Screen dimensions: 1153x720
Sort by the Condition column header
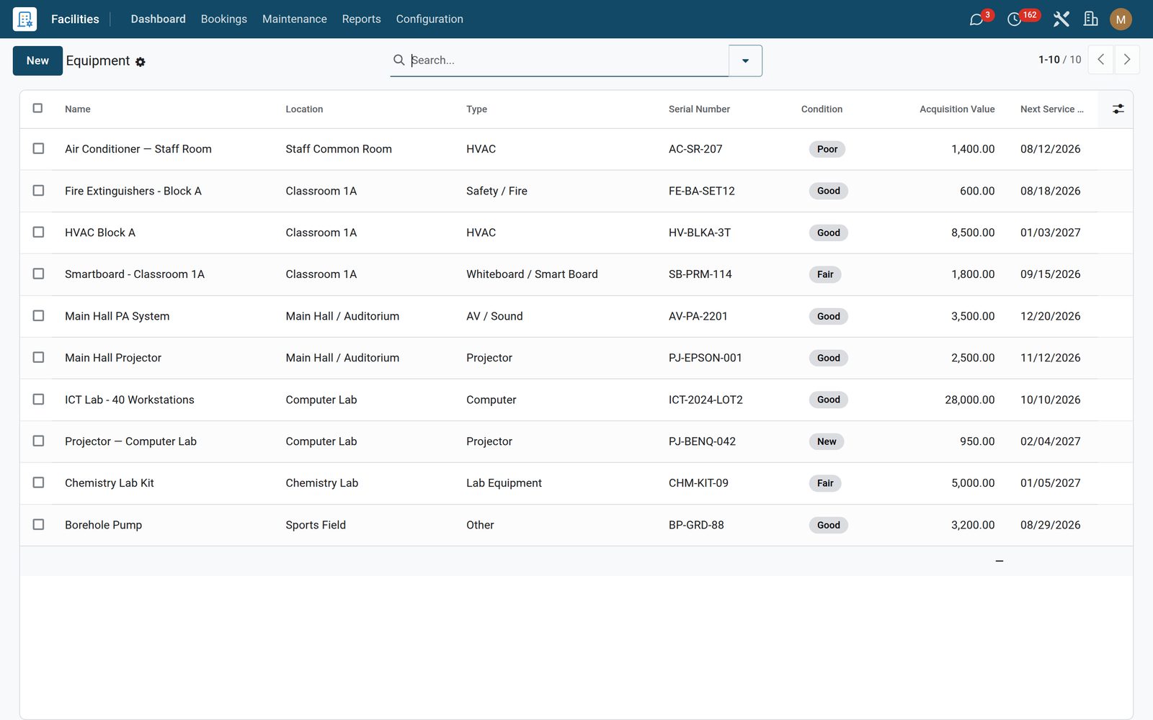tap(822, 109)
